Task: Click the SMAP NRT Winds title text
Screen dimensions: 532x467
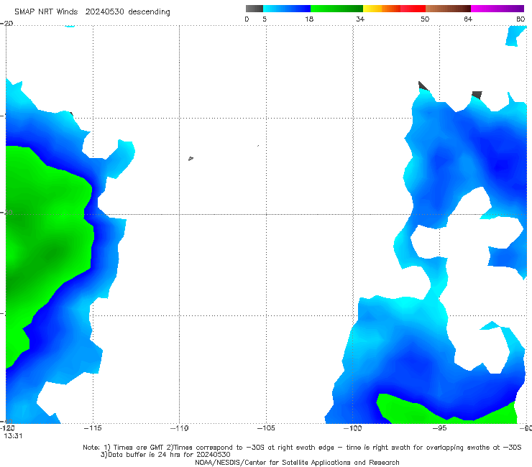Action: pos(46,11)
